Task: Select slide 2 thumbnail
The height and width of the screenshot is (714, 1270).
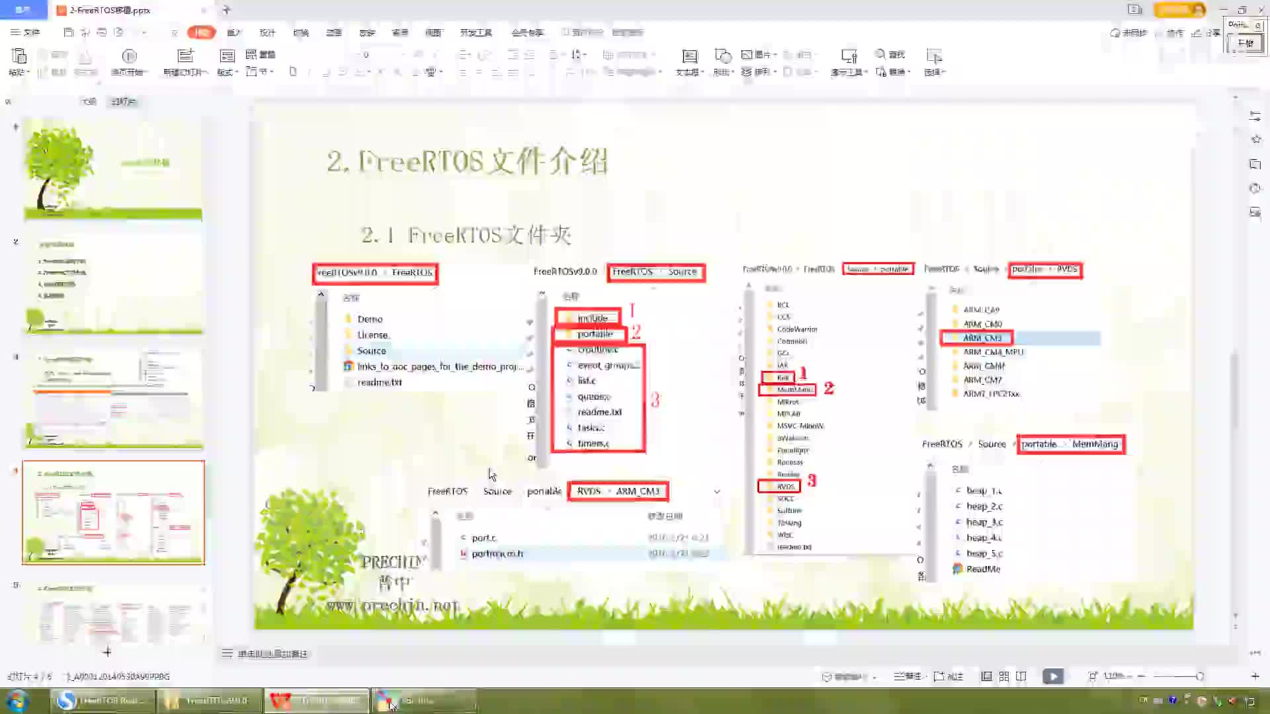Action: pyautogui.click(x=113, y=284)
